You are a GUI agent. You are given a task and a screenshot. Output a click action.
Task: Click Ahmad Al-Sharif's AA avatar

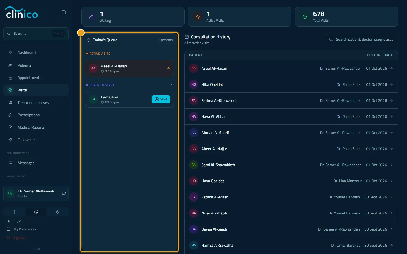click(x=194, y=133)
